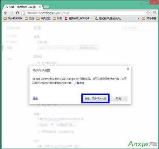The height and width of the screenshot is (149, 159).
Task: Open the 高级 advanced link
Action: (x=35, y=99)
